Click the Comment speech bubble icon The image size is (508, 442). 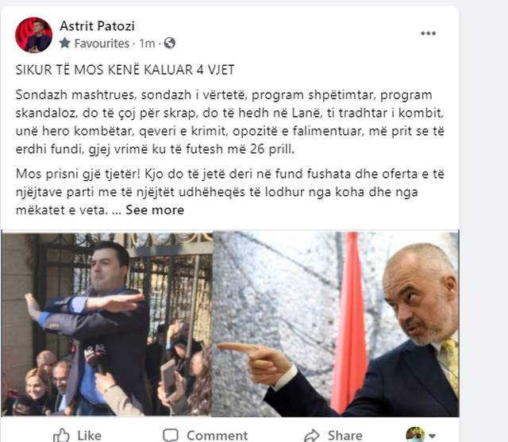171,435
